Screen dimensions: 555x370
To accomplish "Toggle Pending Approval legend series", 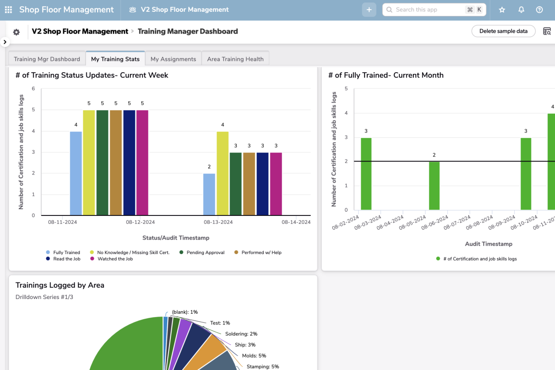I will pyautogui.click(x=206, y=252).
